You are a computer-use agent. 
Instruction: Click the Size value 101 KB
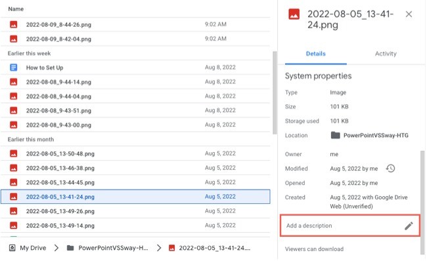[340, 107]
